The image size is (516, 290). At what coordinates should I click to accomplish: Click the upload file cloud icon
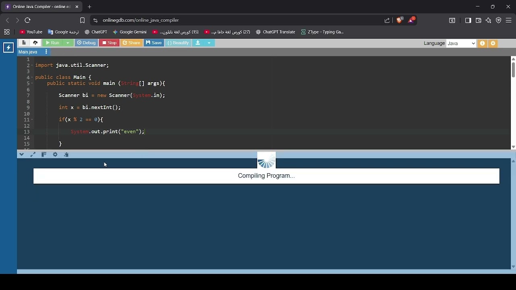coord(35,43)
